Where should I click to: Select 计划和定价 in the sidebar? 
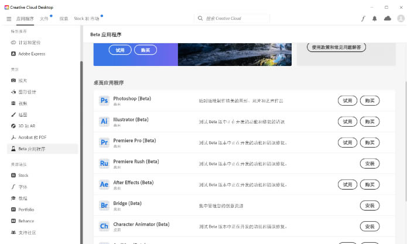[x=29, y=43]
